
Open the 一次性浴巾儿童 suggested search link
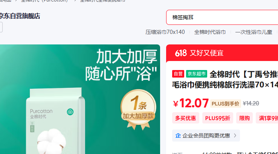pyautogui.click(x=254, y=32)
